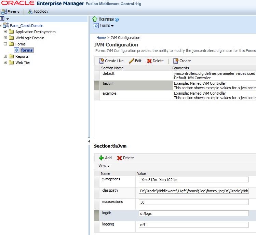Expand the Application Deployments folder
Image resolution: width=256 pixels, height=235 pixels.
[5, 31]
